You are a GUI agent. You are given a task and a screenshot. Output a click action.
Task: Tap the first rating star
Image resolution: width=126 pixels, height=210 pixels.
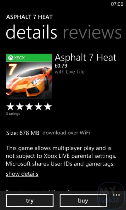pyautogui.click(x=10, y=107)
